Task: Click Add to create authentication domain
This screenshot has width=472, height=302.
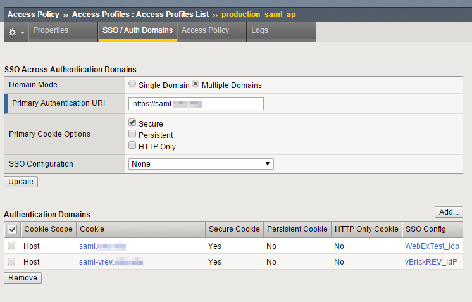Action: (449, 212)
